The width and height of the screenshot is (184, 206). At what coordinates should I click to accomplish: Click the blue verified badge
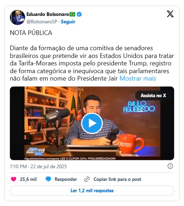point(79,14)
